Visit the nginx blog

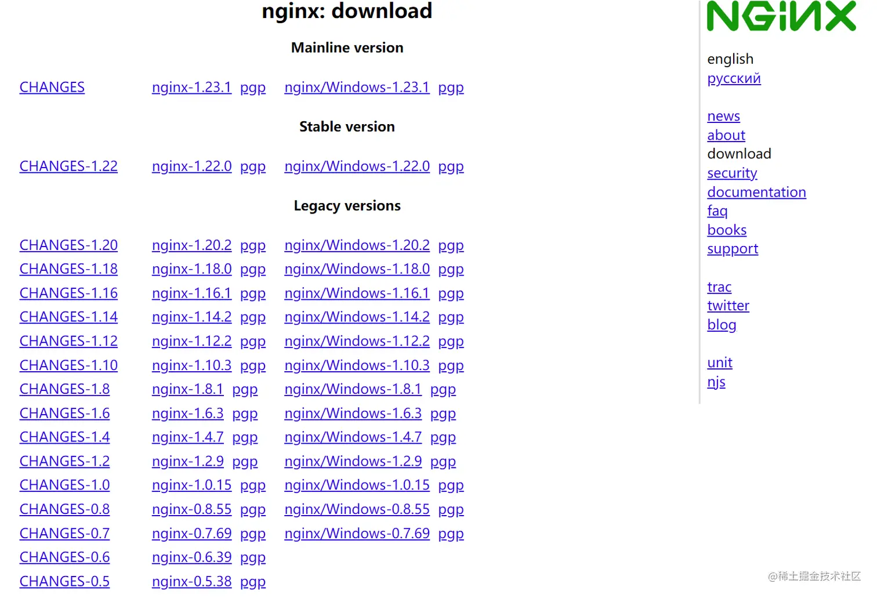point(722,325)
